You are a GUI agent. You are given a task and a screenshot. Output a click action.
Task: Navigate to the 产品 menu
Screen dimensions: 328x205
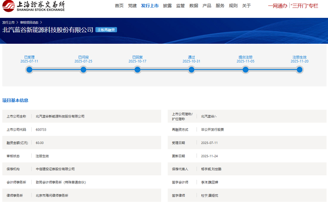click(x=207, y=6)
